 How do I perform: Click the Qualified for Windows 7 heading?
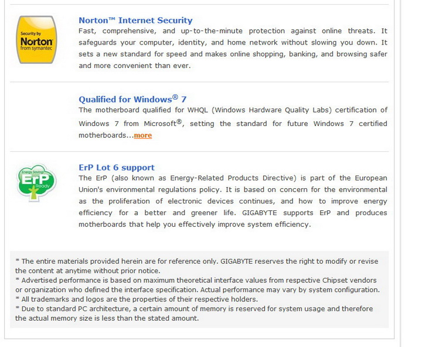pos(132,99)
